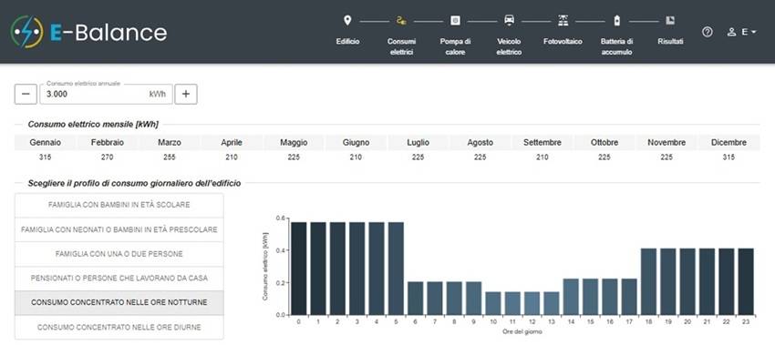Select the Batteria di accumulo battery icon
This screenshot has height=345, width=775.
[617, 21]
